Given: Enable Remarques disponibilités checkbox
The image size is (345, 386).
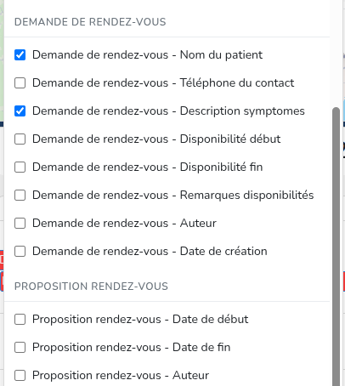Looking at the screenshot, I should click(x=20, y=196).
